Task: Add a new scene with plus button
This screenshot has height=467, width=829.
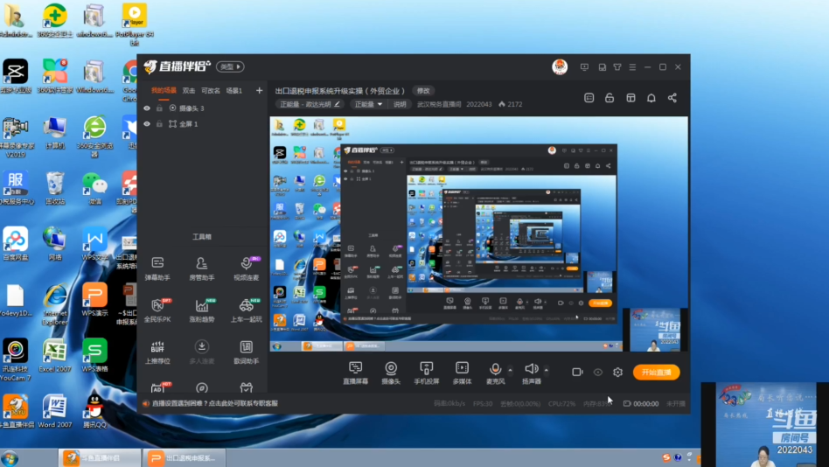Action: point(259,90)
